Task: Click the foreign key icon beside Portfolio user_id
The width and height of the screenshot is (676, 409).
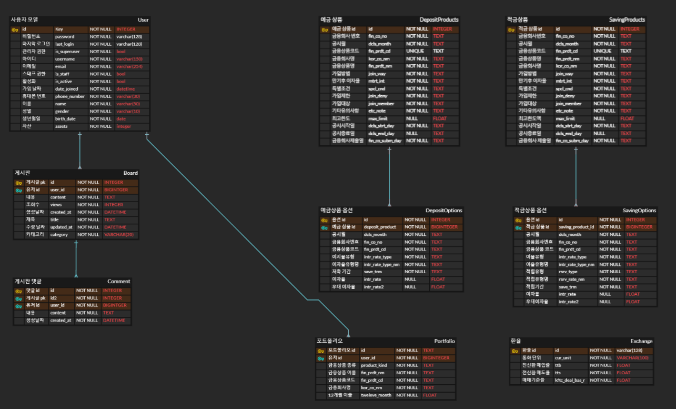Action: tap(320, 358)
